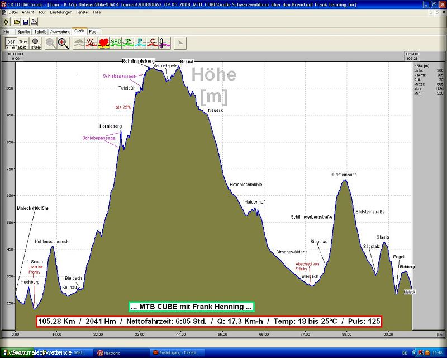
Task: Print the chart using printer icon
Action: pyautogui.click(x=34, y=21)
